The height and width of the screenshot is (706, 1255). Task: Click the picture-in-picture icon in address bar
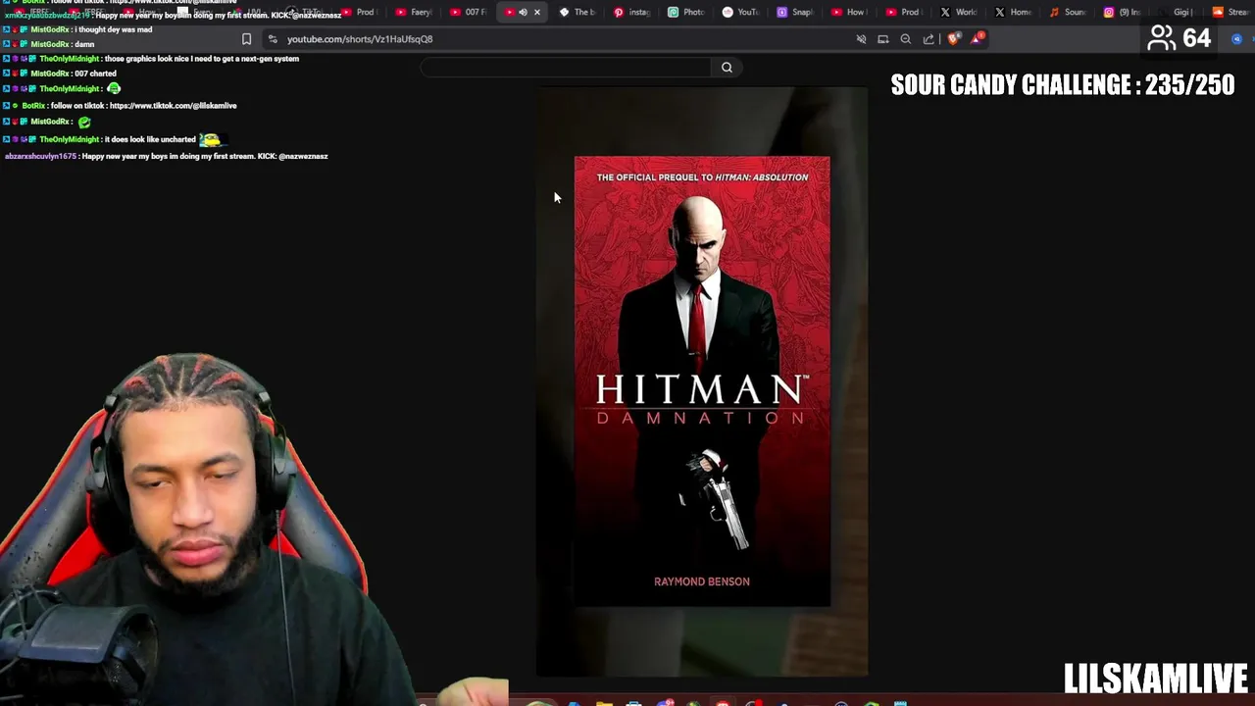(883, 39)
